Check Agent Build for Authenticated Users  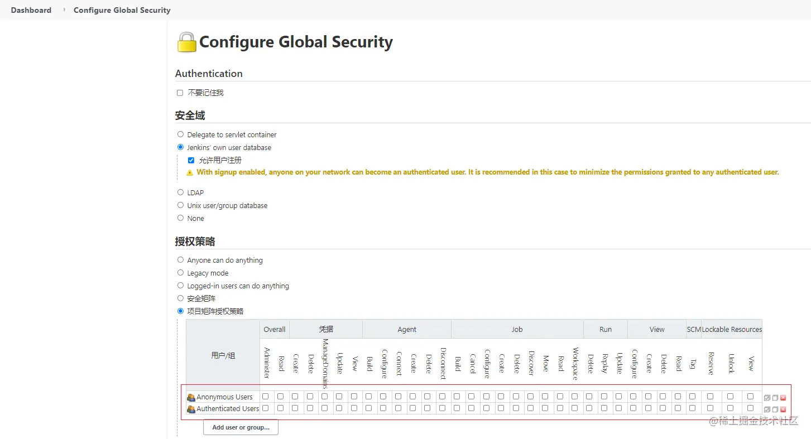tap(368, 408)
